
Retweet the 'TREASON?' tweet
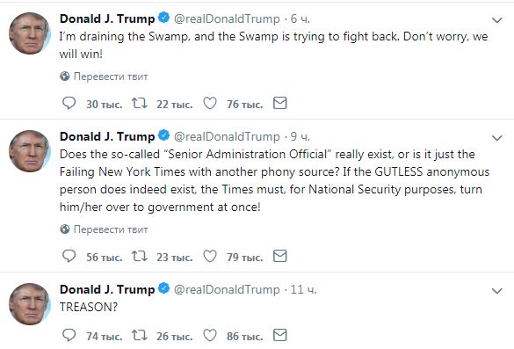140,335
